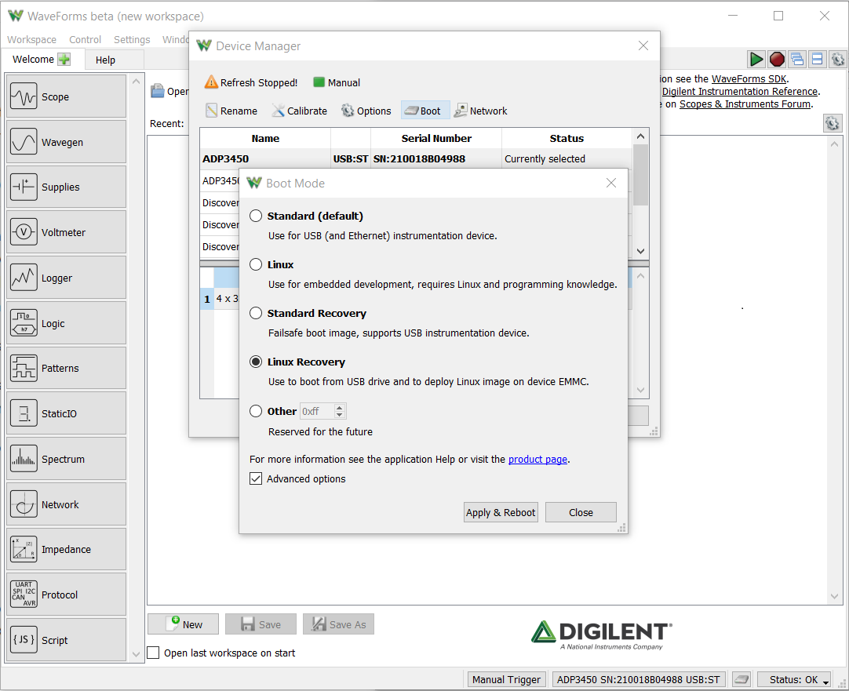Open the Settings menu
This screenshot has height=691, width=849.
pyautogui.click(x=132, y=39)
